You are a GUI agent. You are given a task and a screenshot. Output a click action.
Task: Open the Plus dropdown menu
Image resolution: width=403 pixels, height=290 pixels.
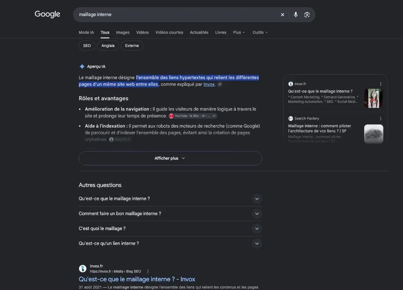[x=239, y=33]
